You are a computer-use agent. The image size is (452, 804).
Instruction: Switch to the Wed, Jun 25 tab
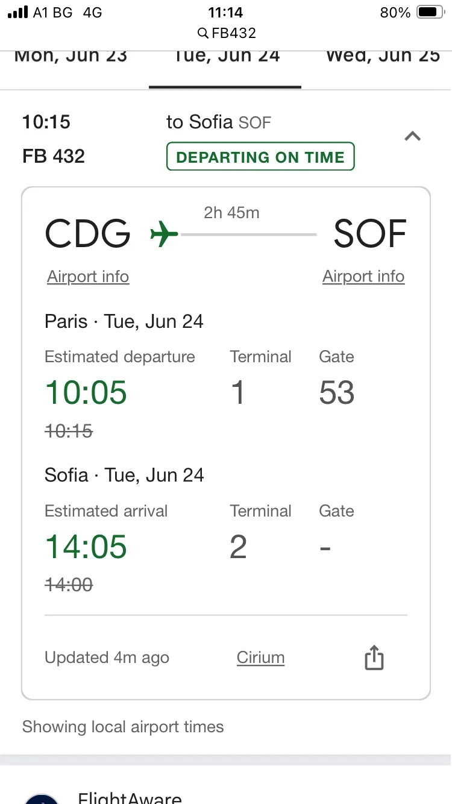coord(383,55)
